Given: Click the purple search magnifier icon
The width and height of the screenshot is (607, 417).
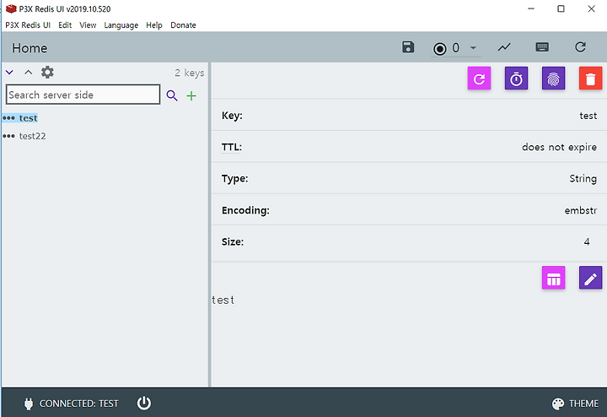Looking at the screenshot, I should pos(172,95).
